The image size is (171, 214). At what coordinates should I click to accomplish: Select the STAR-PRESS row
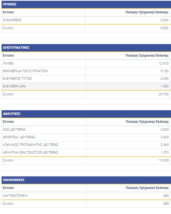point(12,20)
